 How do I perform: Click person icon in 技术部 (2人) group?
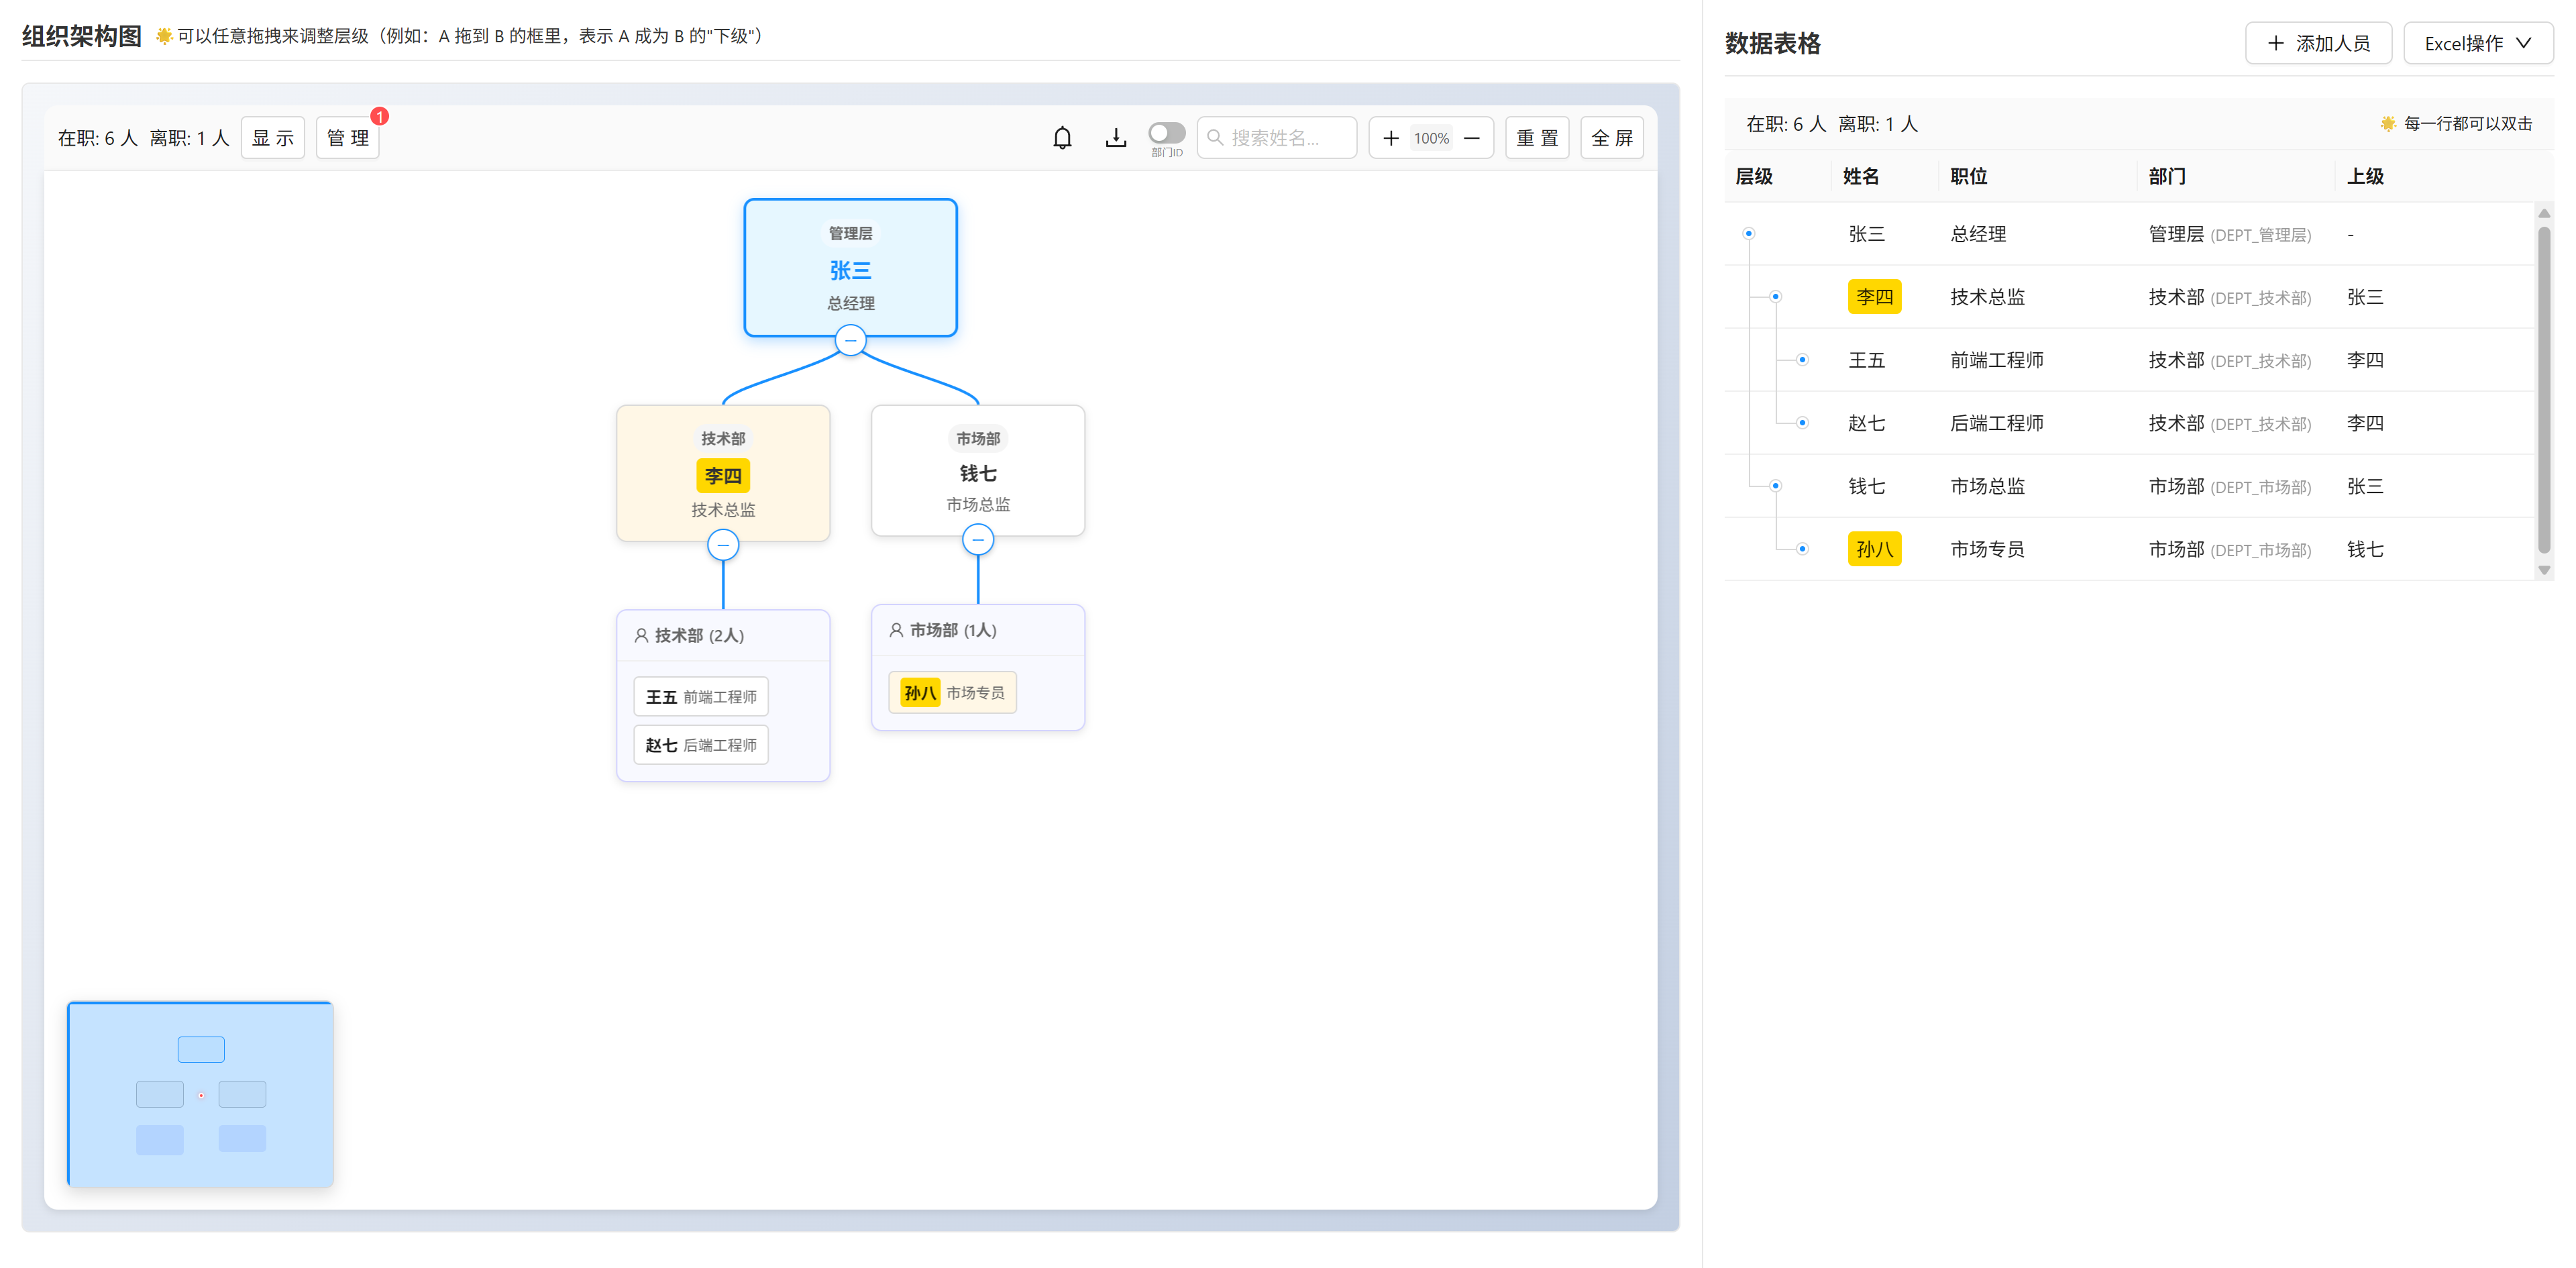click(641, 635)
